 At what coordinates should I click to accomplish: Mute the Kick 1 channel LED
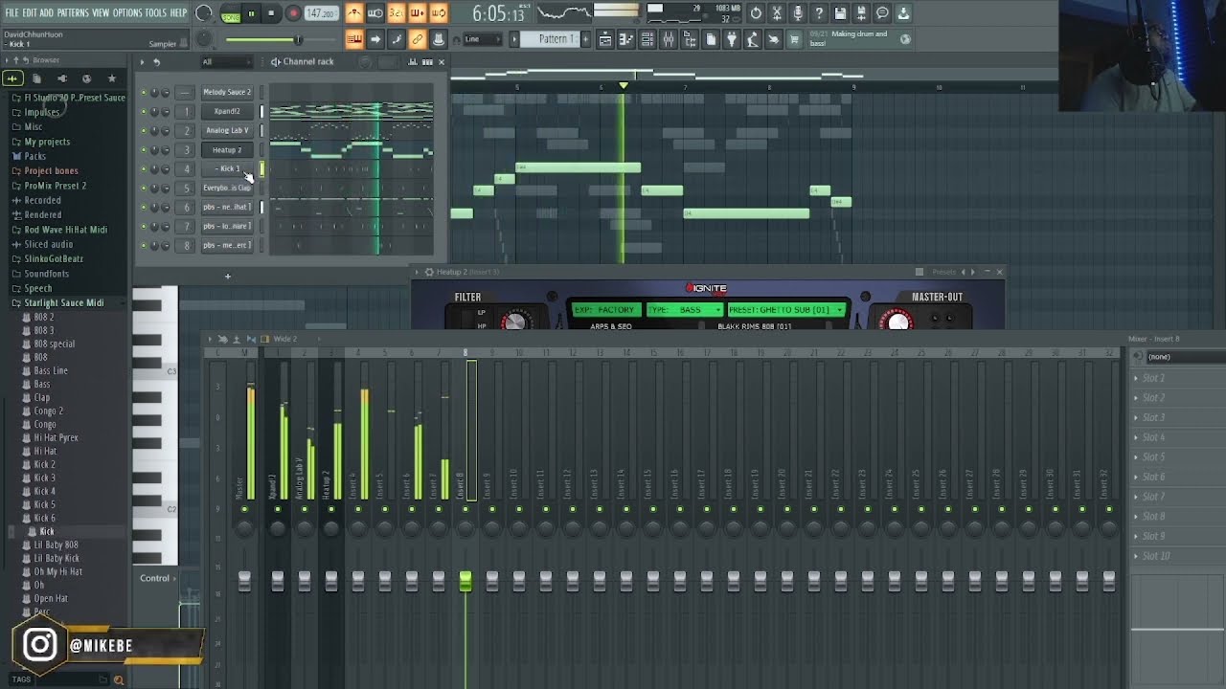144,168
